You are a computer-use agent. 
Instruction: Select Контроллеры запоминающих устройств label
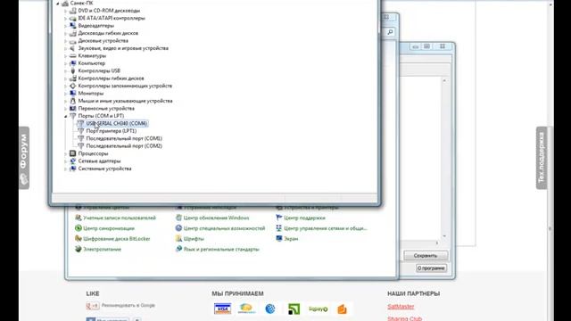[125, 86]
